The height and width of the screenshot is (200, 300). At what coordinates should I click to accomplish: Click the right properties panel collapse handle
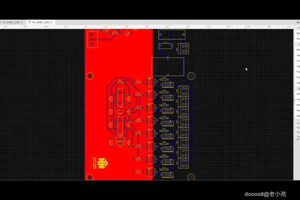[294, 99]
